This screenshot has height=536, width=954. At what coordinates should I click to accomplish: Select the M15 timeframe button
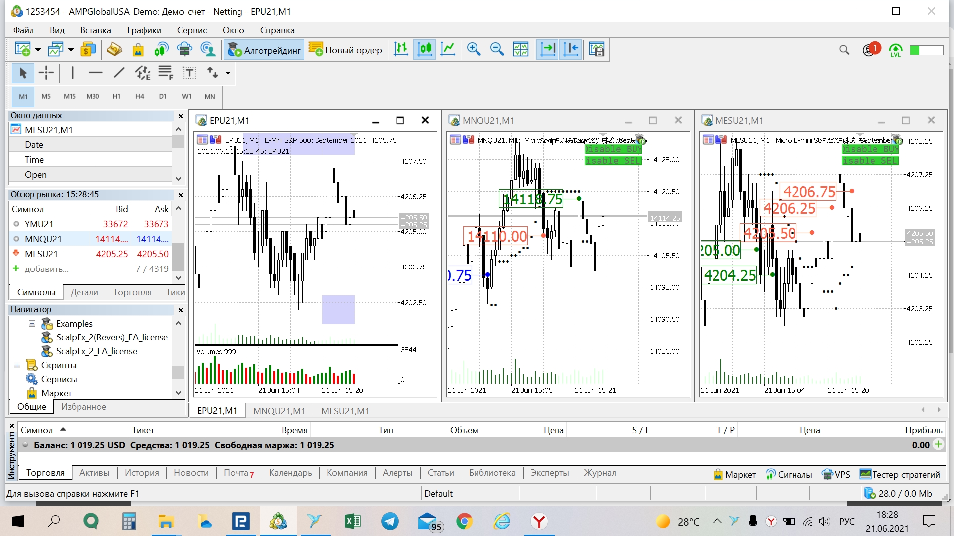pos(69,96)
